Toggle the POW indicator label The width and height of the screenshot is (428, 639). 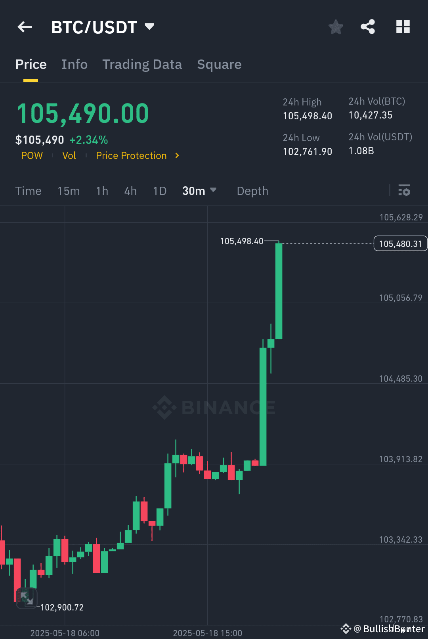[x=32, y=155]
